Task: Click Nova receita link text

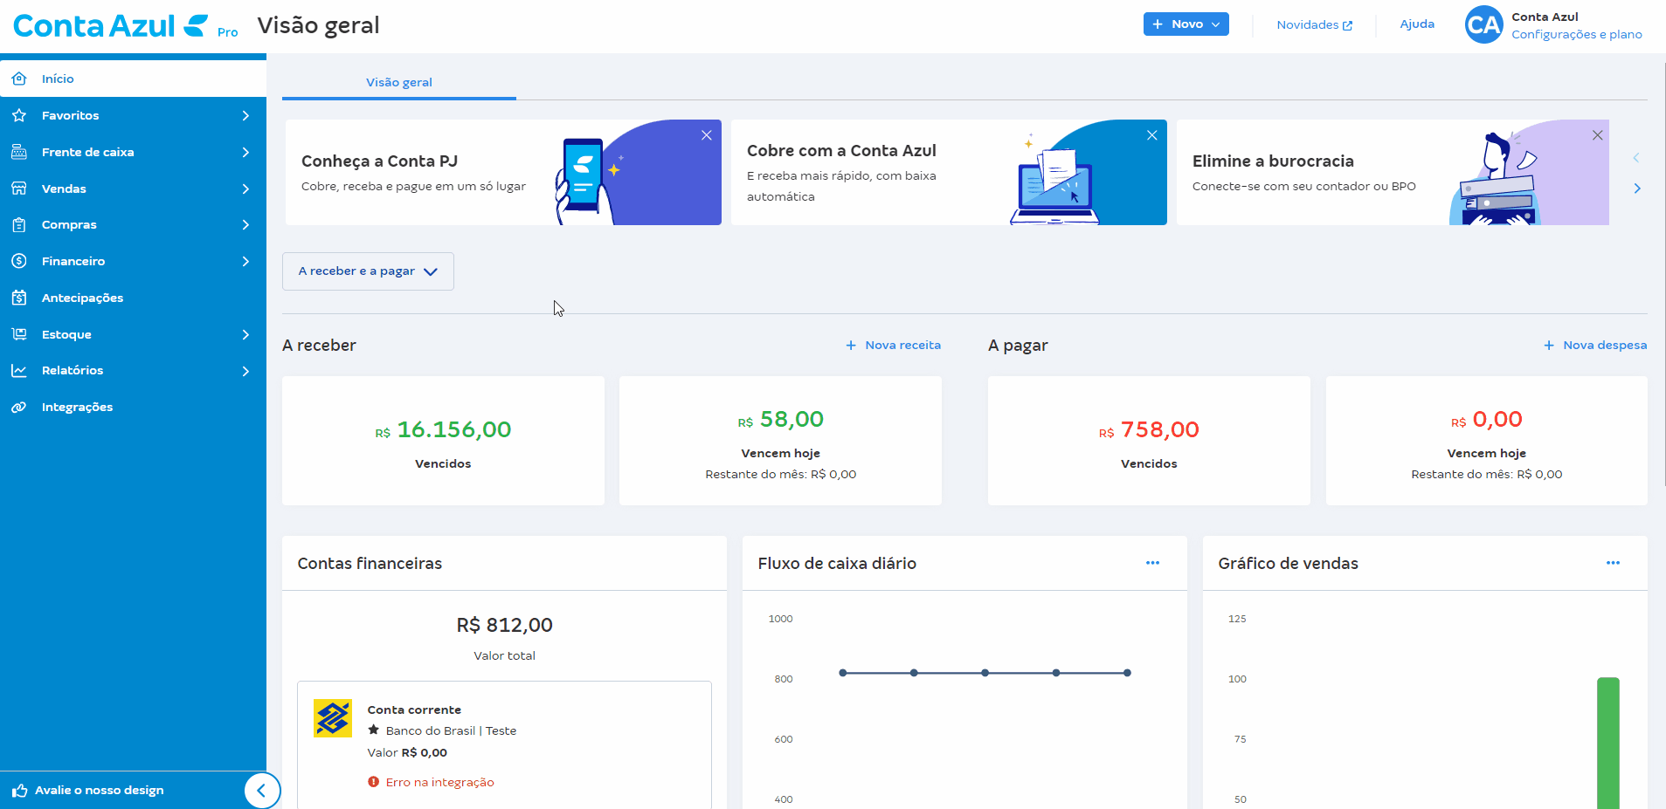Action: (x=903, y=346)
